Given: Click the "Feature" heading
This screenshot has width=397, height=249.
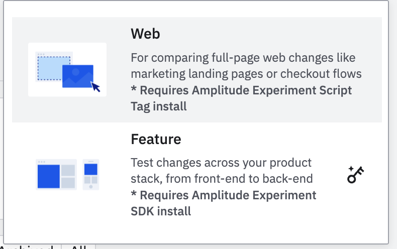Looking at the screenshot, I should 156,139.
